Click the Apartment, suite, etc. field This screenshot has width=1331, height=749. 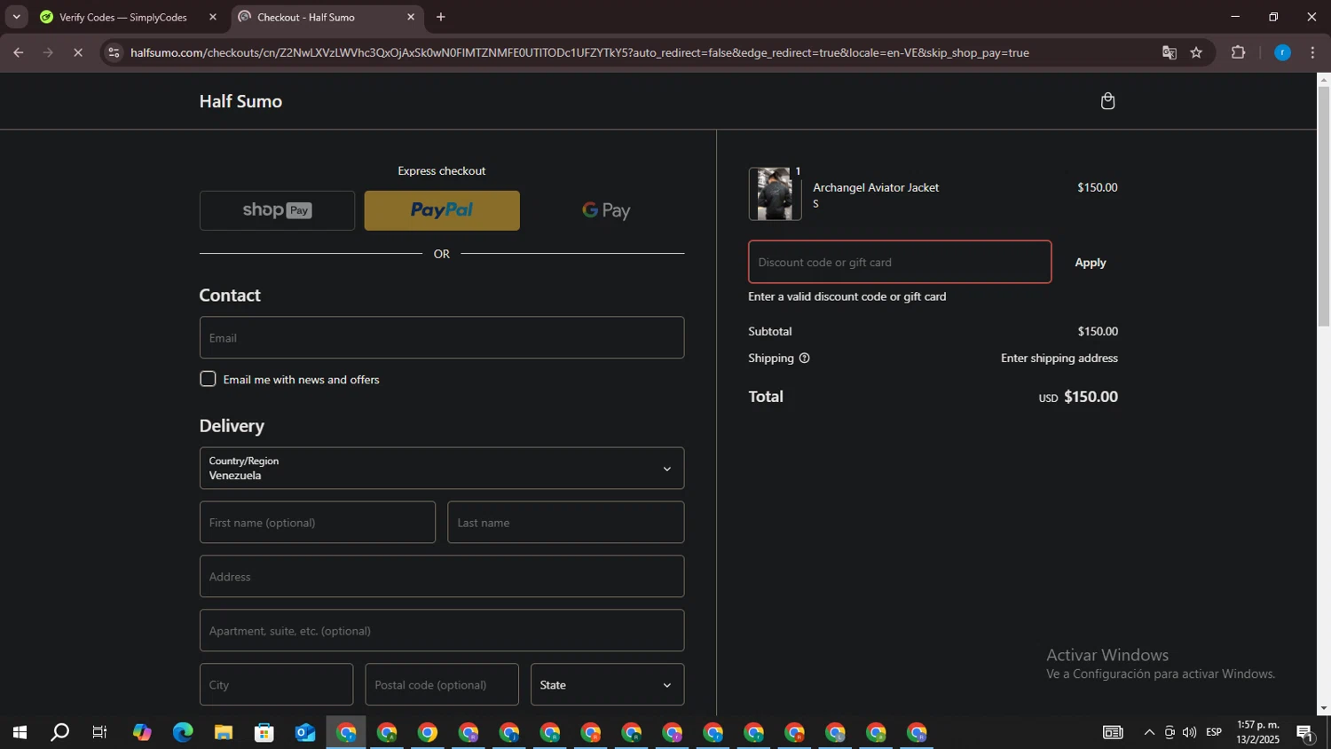tap(442, 630)
